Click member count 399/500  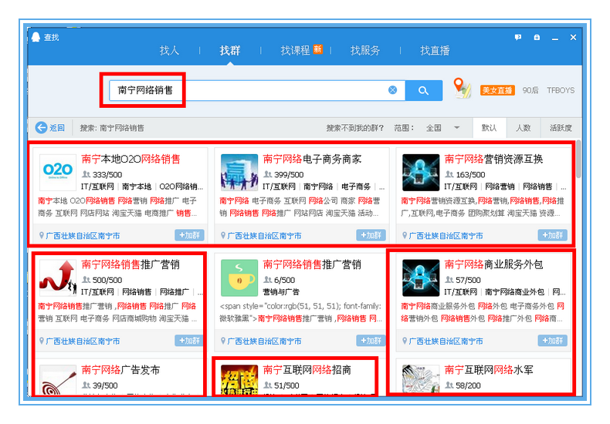click(289, 175)
